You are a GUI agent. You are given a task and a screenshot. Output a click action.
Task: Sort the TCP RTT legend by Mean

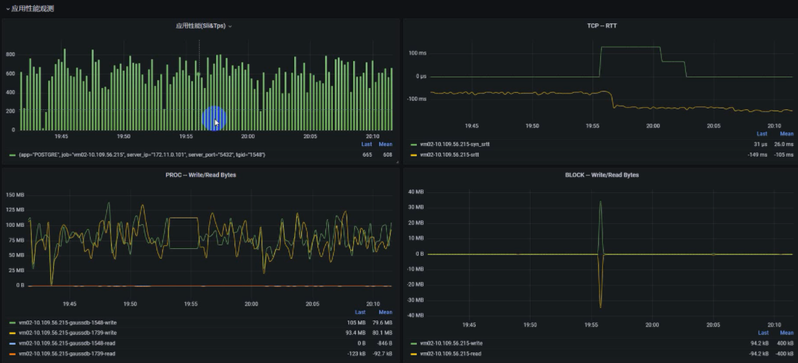786,133
